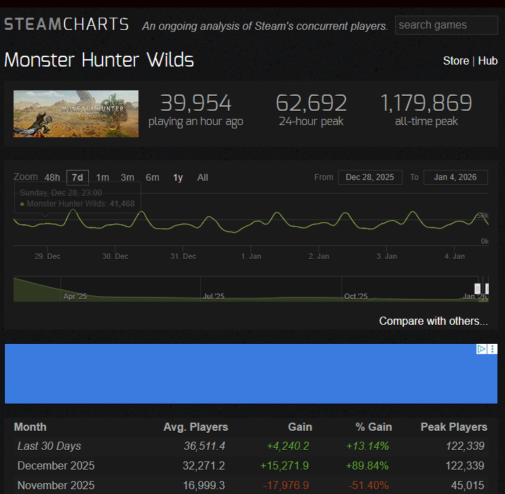Select the 1y zoom option
Screen dimensions: 505x494
[178, 177]
